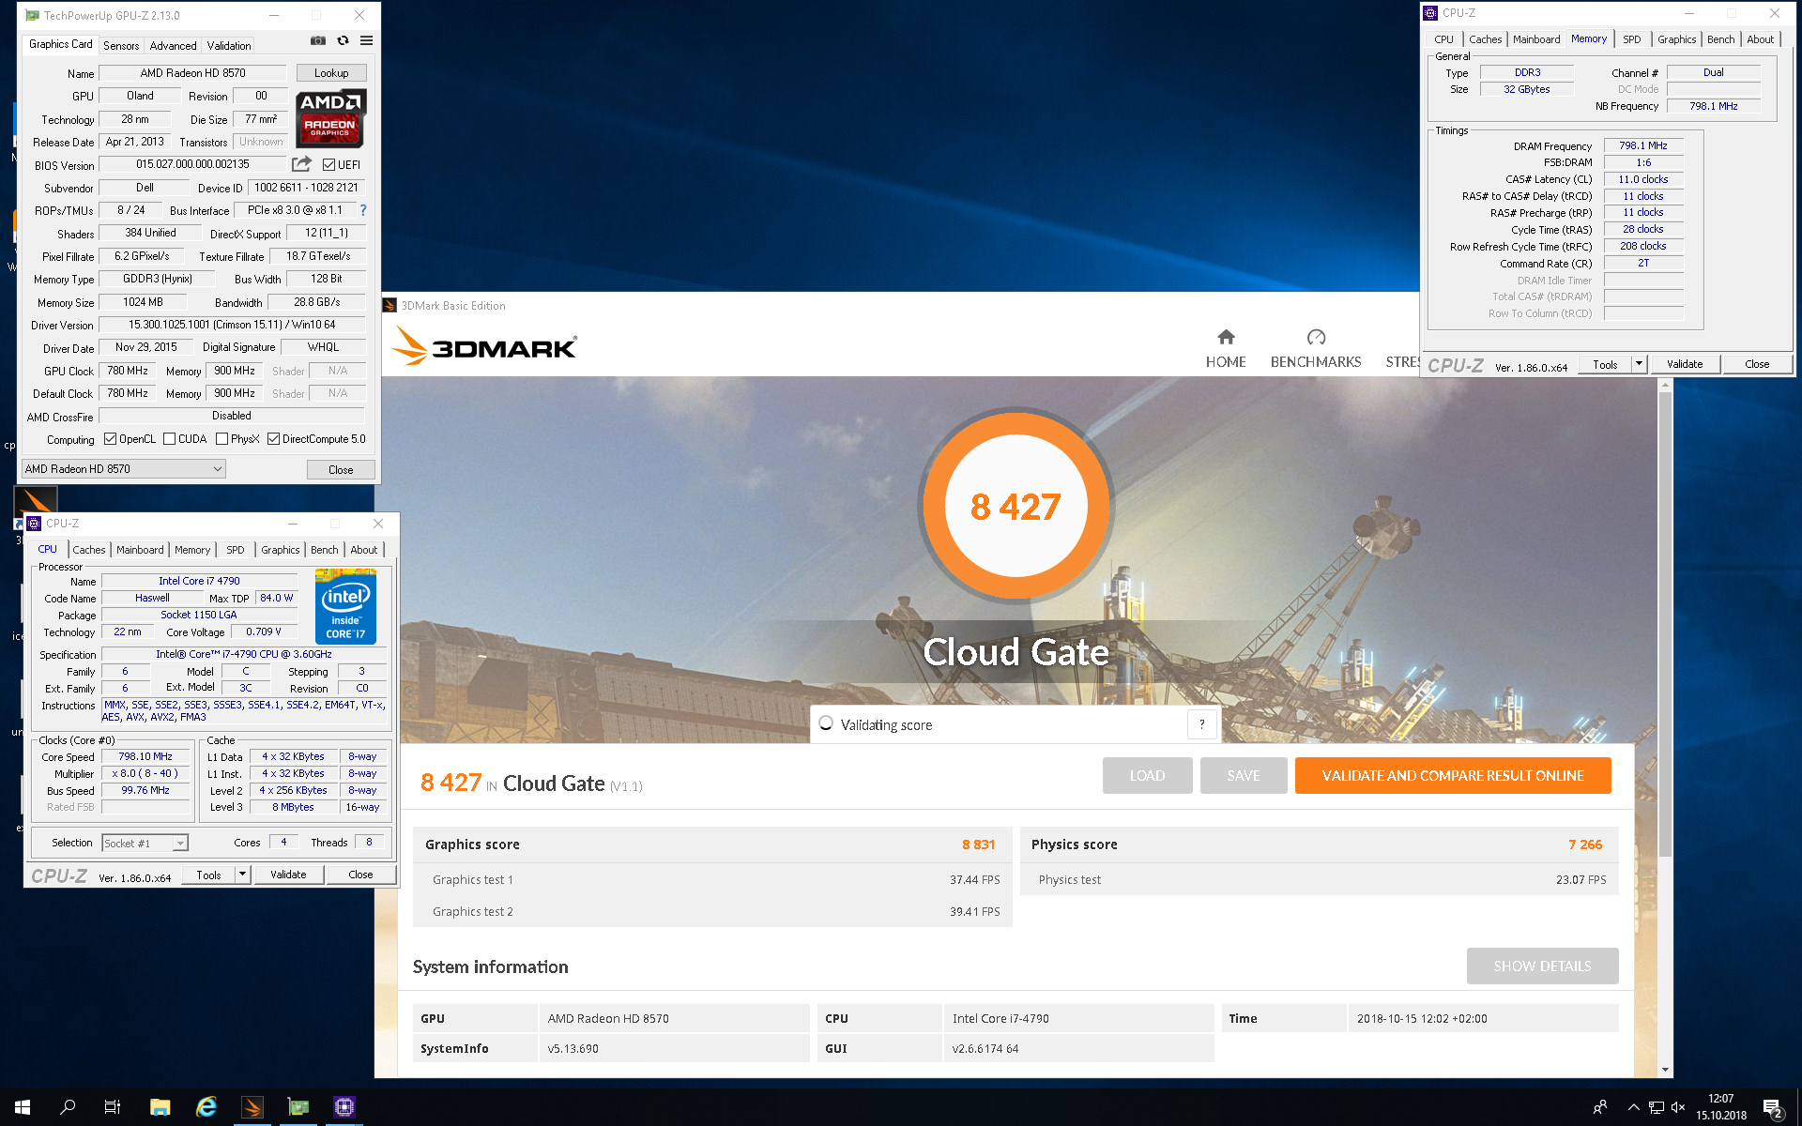Go to 3DMark HOME
The image size is (1802, 1126).
[x=1226, y=349]
